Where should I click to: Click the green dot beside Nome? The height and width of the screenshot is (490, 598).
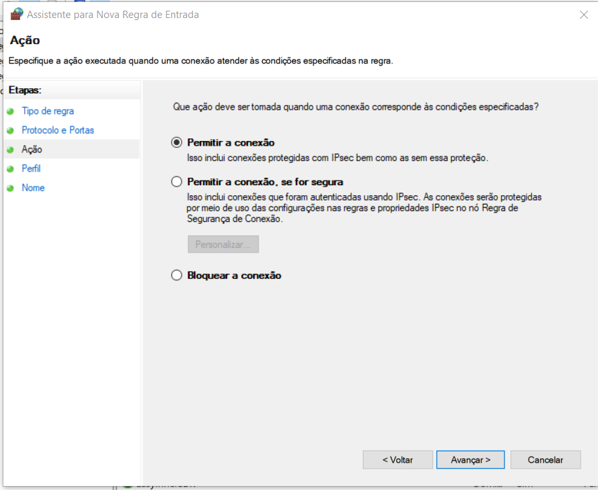[10, 189]
